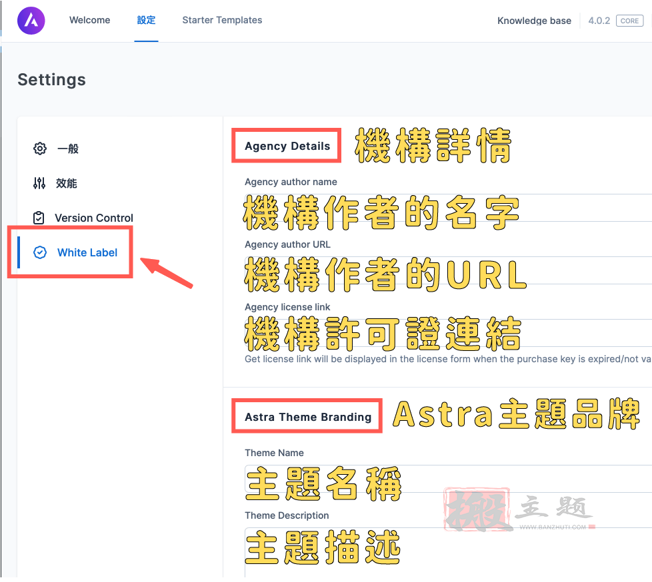The height and width of the screenshot is (582, 652).
Task: Click the license link help text
Action: pos(448,359)
